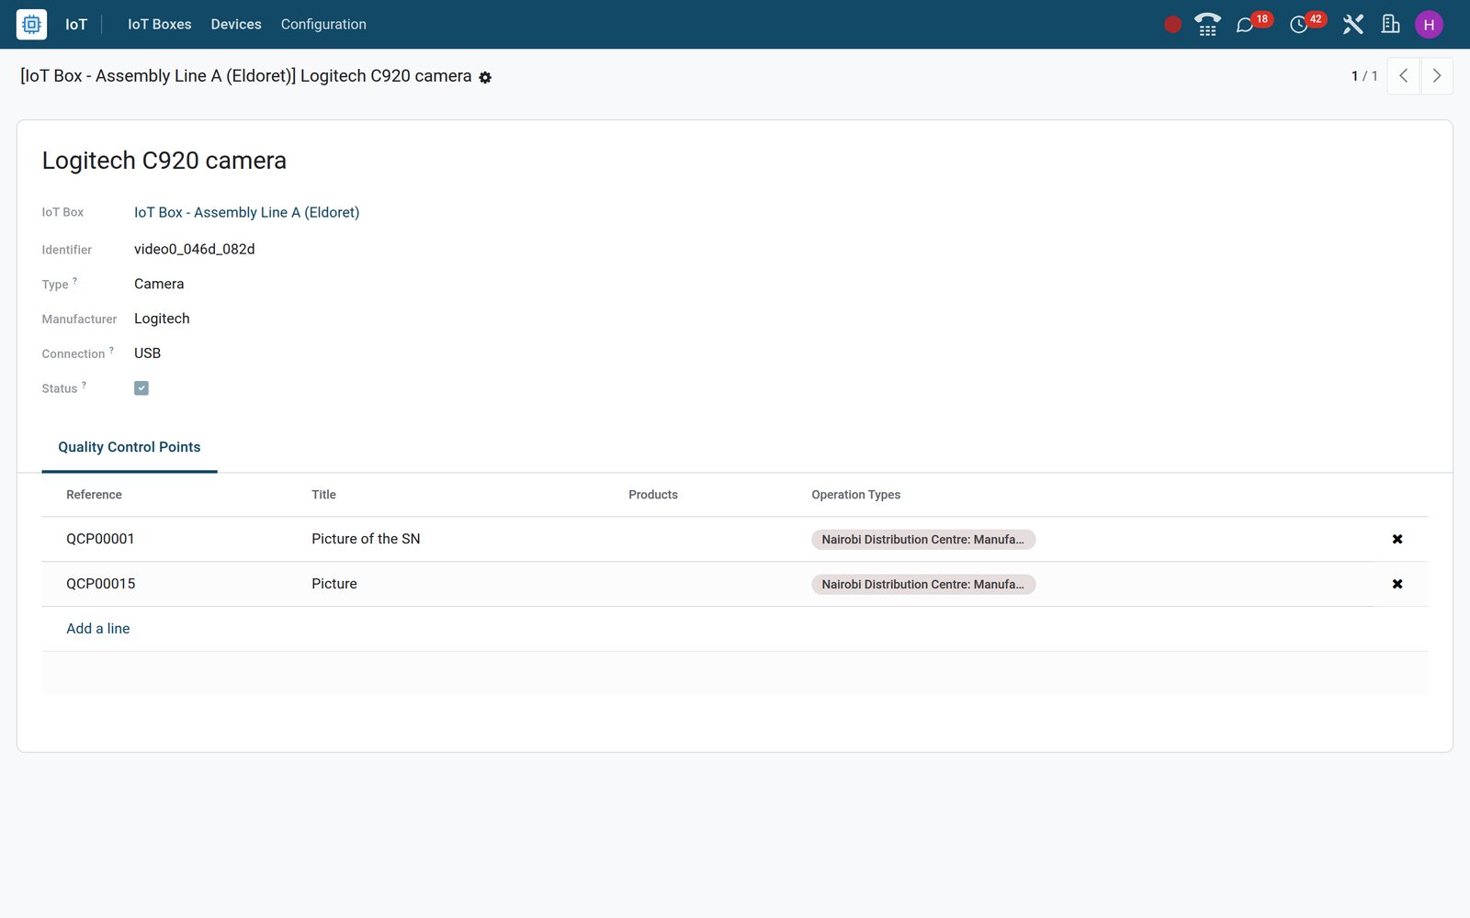Click the Connection field help question mark
This screenshot has height=918, width=1470.
(112, 350)
